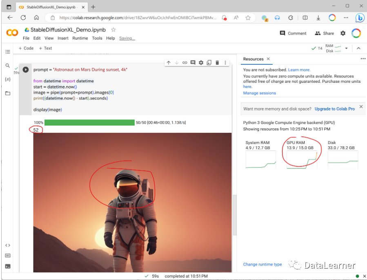Click the notebook vertical scrollbar thumb

pos(234,215)
